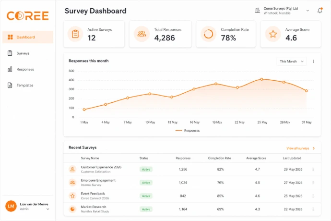
Task: Click the Average Score star icon
Action: [273, 34]
